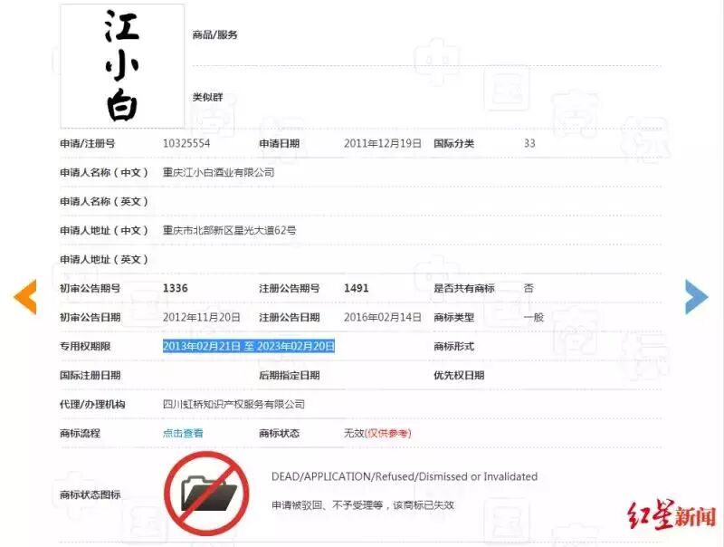Viewport: 724px width, 547px height.
Task: Click the 申请日期 label
Action: pos(280,143)
